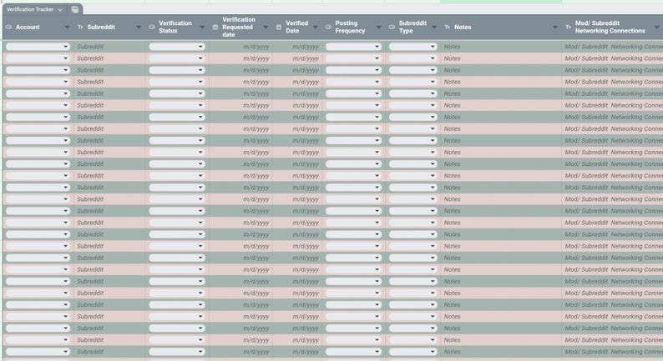Open first row's Subreddit Type dropdown
This screenshot has width=663, height=361.
point(413,48)
